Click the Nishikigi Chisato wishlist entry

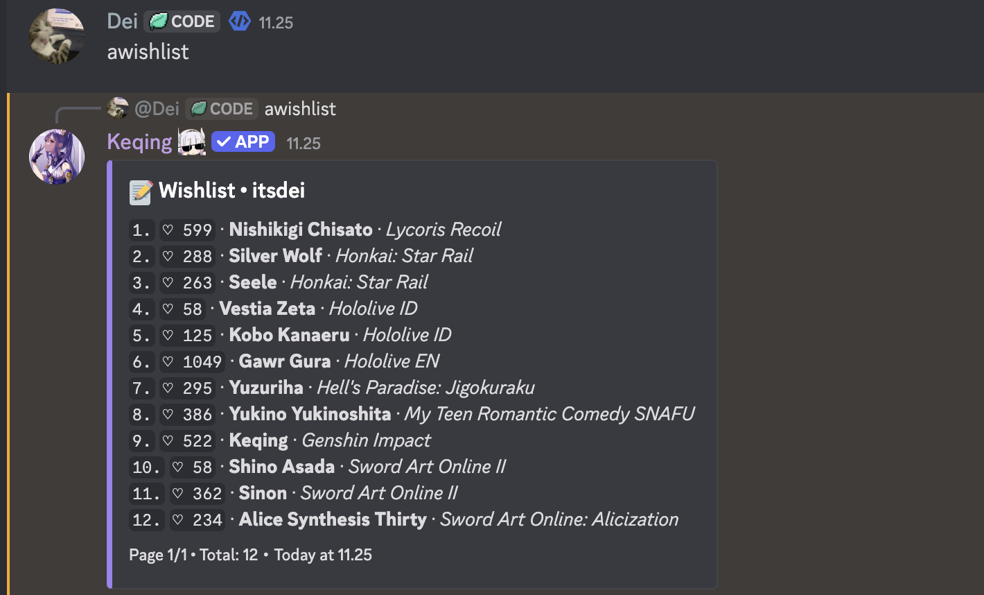click(x=301, y=230)
